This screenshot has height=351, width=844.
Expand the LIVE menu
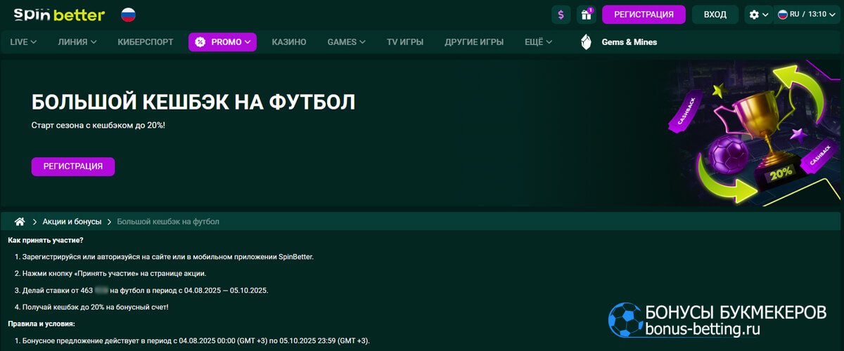click(23, 42)
